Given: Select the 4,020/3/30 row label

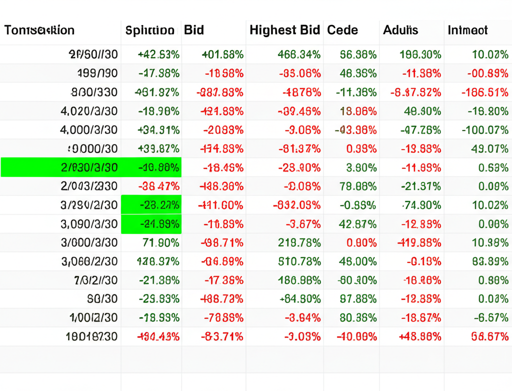Looking at the screenshot, I should [89, 111].
